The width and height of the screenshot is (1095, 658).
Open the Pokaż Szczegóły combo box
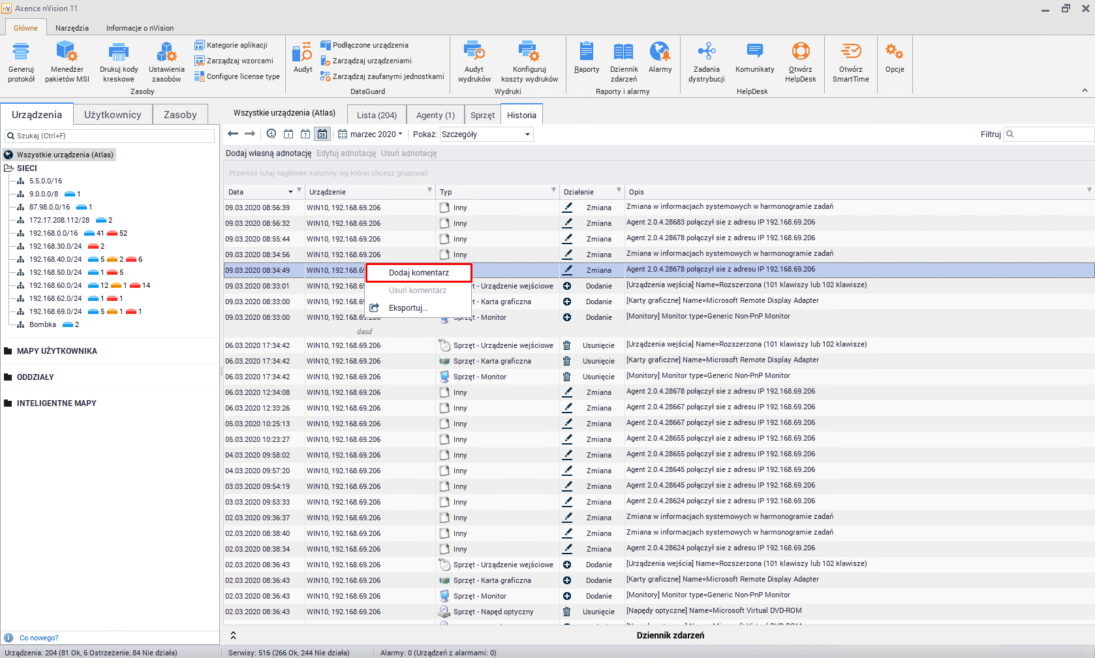(486, 134)
